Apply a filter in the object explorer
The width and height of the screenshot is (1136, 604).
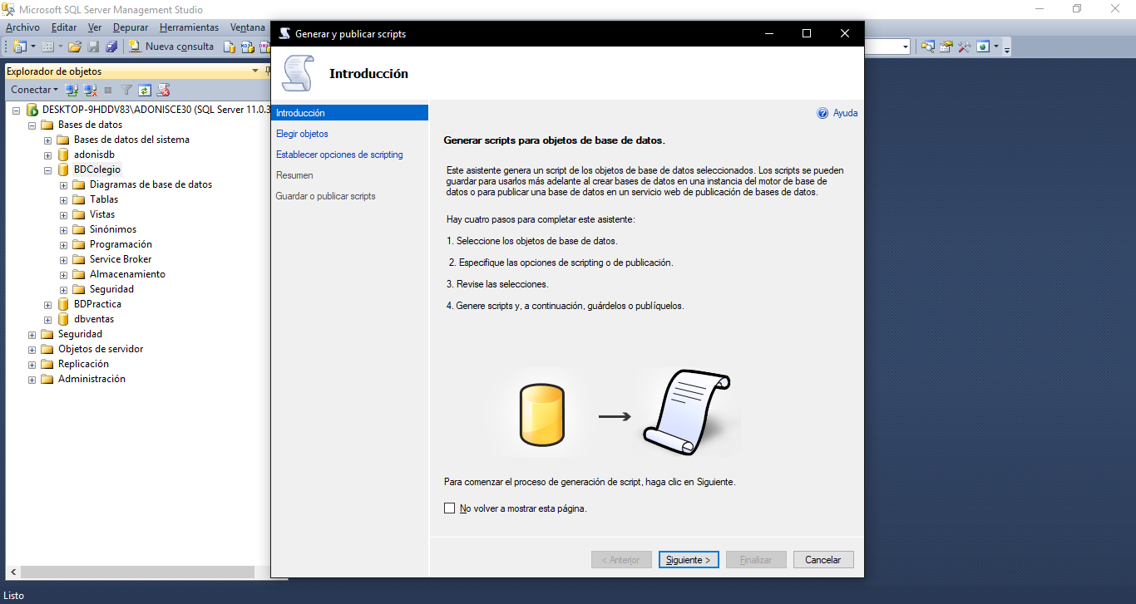(x=126, y=89)
